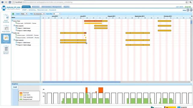This screenshot has height=108, width=193.
Task: Click the Load 100% legend swatch
Action: tap(21, 95)
